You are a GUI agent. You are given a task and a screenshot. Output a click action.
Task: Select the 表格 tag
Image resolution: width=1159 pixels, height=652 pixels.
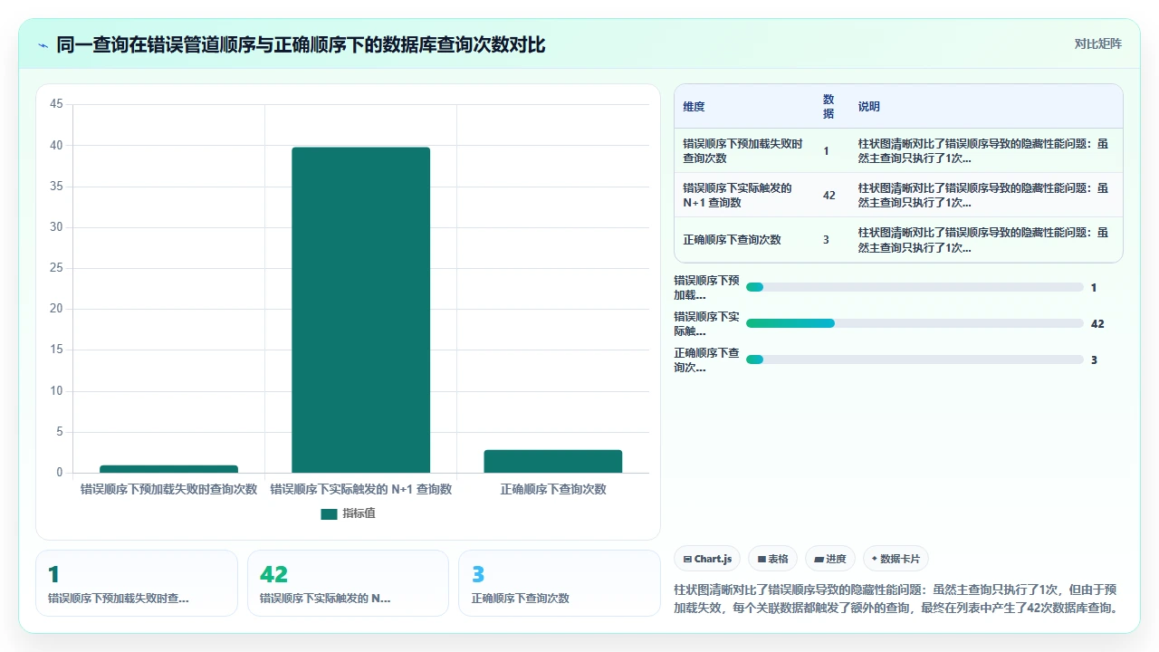(772, 559)
